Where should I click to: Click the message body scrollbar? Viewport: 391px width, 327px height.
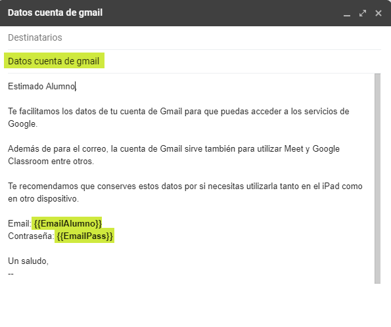[x=378, y=179]
